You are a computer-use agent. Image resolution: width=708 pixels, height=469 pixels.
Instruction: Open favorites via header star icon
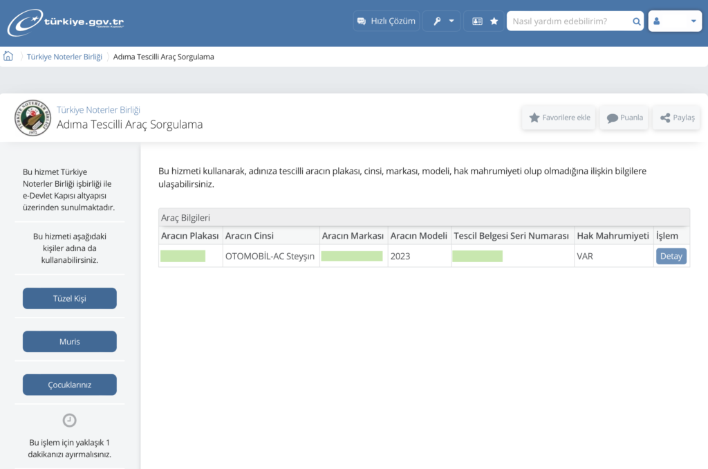pos(494,21)
